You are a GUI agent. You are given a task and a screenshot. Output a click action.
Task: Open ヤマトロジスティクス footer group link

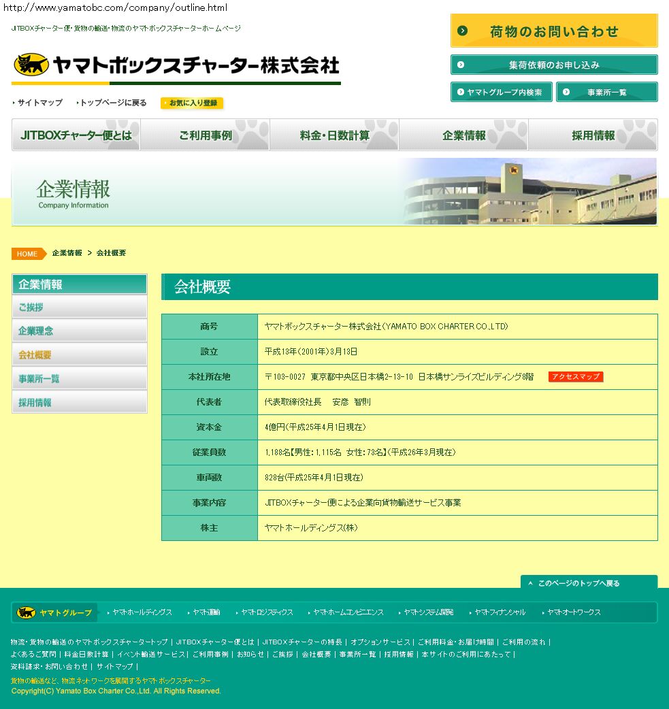click(266, 612)
